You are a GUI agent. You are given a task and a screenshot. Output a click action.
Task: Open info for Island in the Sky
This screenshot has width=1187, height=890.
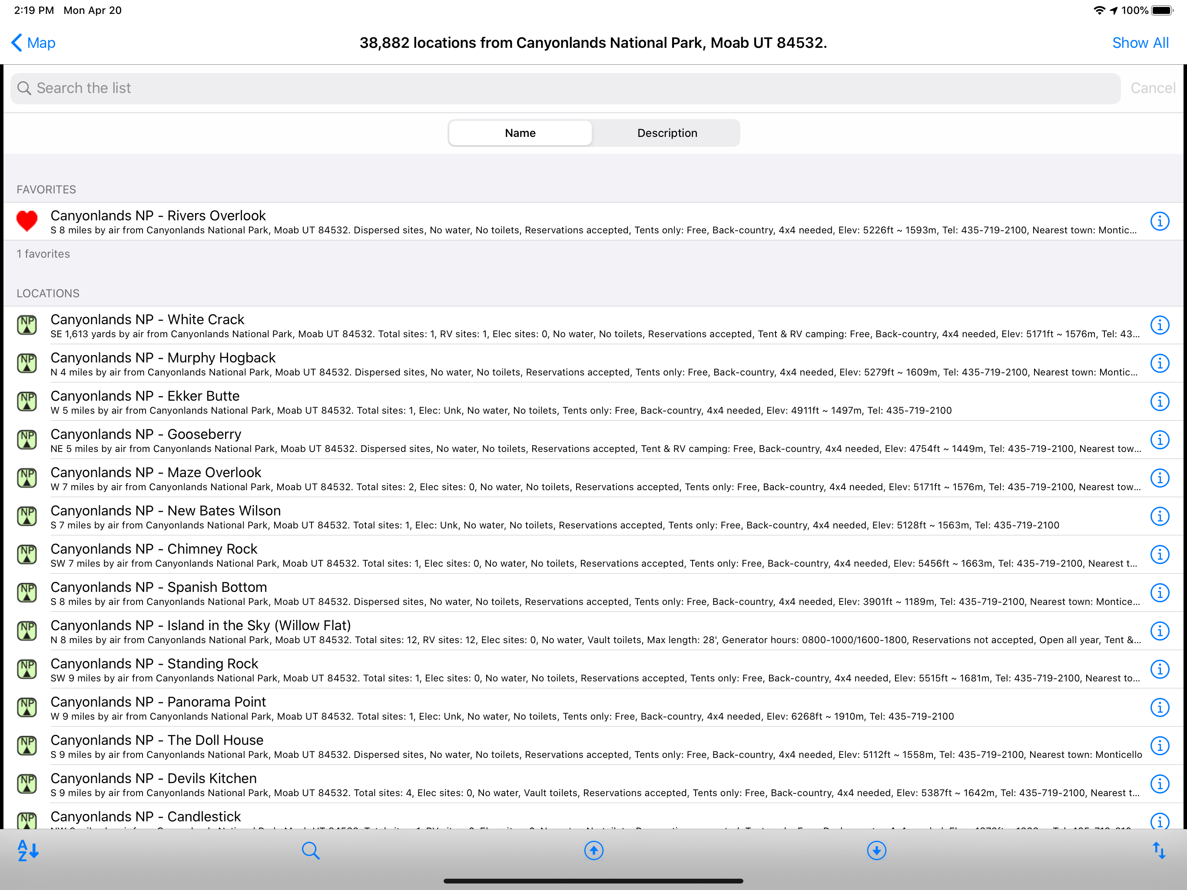[1160, 631]
